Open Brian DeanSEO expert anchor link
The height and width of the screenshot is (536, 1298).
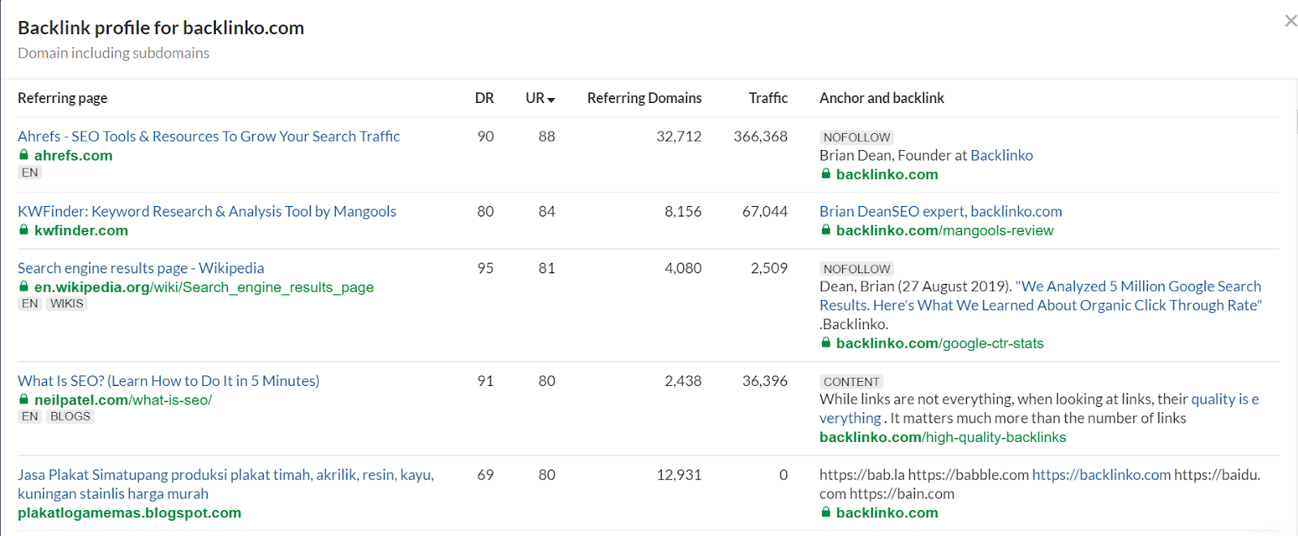coord(940,212)
